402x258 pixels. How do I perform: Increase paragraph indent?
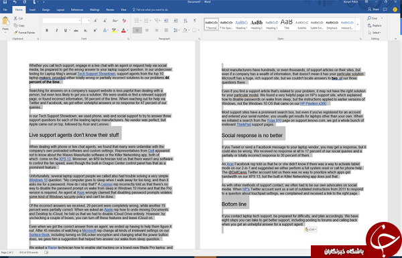[x=176, y=21]
